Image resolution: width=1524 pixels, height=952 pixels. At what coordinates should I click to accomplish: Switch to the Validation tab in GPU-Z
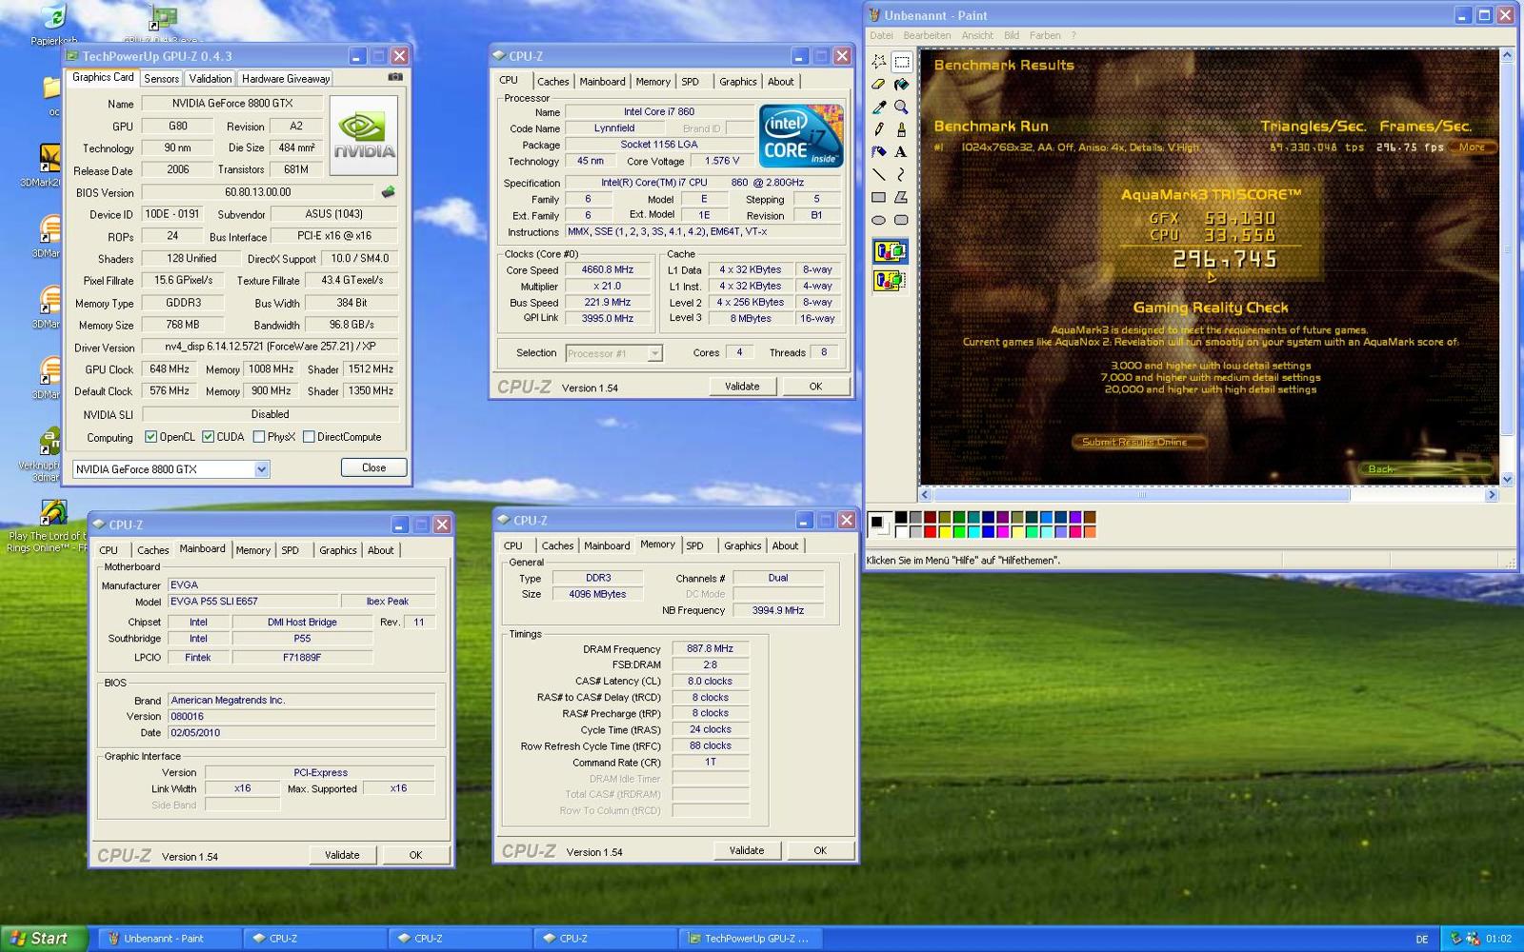[x=210, y=79]
